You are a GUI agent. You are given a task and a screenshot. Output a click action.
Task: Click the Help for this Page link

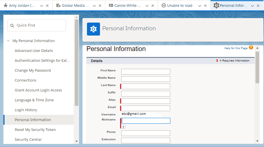point(236,48)
